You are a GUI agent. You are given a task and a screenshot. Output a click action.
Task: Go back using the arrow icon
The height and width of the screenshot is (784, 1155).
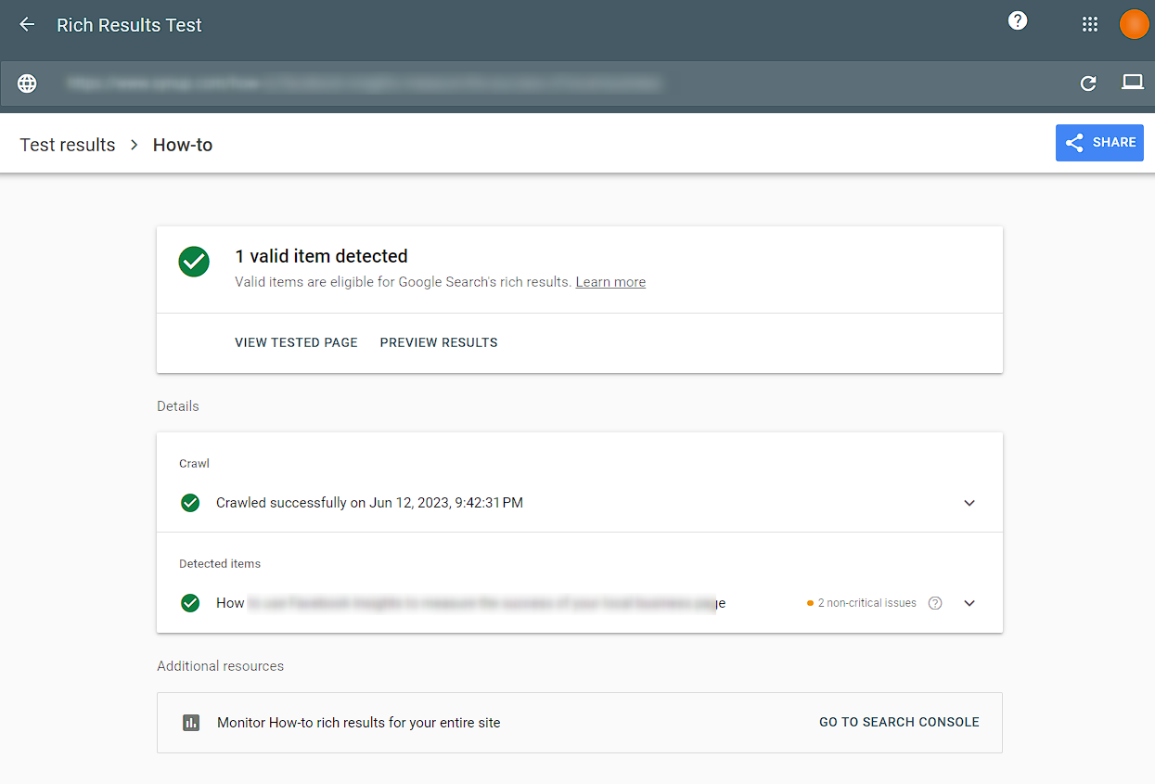pyautogui.click(x=27, y=25)
